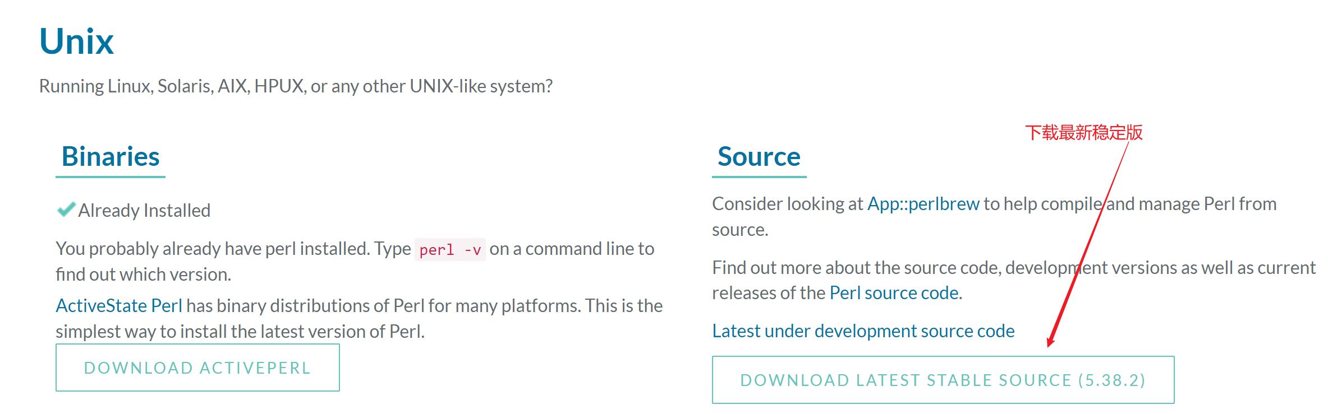Open the App::perlbrew link
The image size is (1328, 414).
(x=923, y=204)
